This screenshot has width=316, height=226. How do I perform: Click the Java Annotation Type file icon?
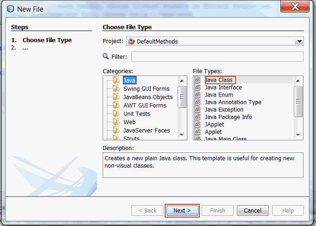coord(197,102)
